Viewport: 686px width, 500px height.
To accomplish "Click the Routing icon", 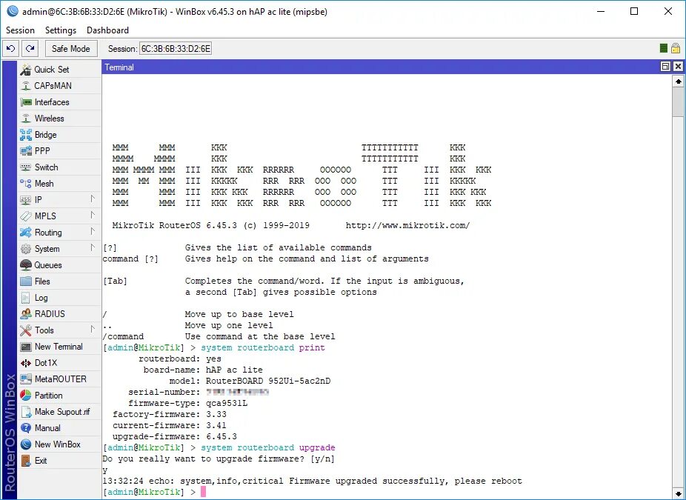I will [26, 233].
